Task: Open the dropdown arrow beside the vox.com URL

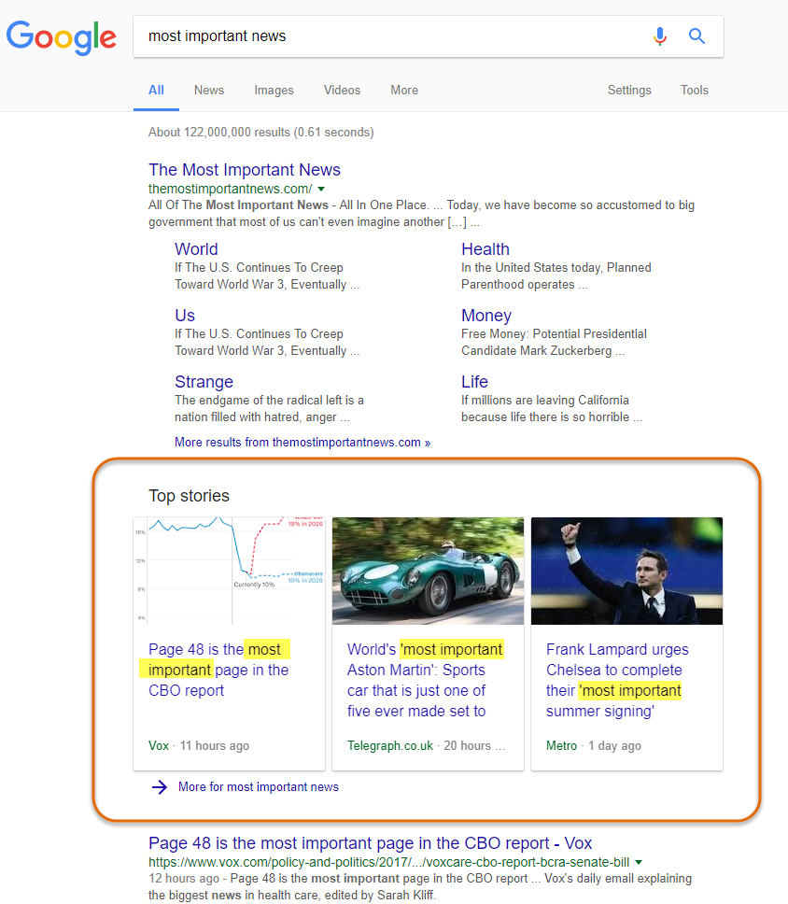Action: (x=639, y=862)
